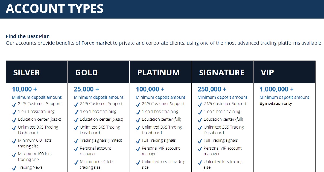Click the checkmark beside Gold Trading signals (limited)
Screen dimensions: 324x172
tap(76, 141)
